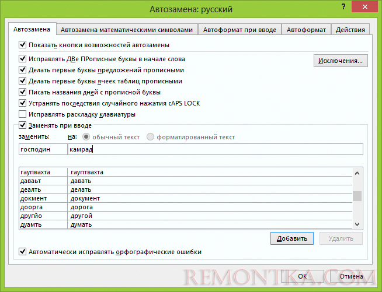Select 'форматированный текст' radio button
The height and width of the screenshot is (292, 382).
pos(151,137)
